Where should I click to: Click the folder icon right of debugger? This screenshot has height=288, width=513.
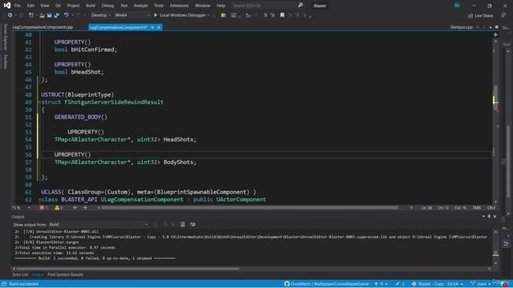[x=224, y=15]
